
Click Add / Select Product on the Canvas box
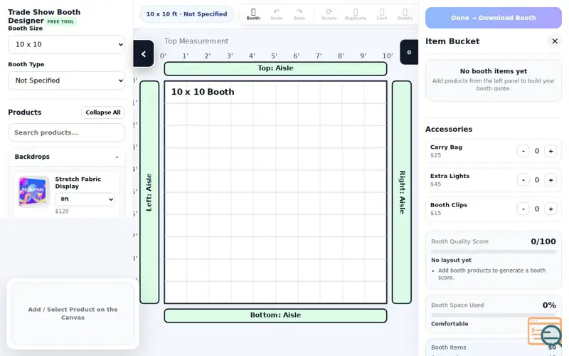[x=73, y=313]
